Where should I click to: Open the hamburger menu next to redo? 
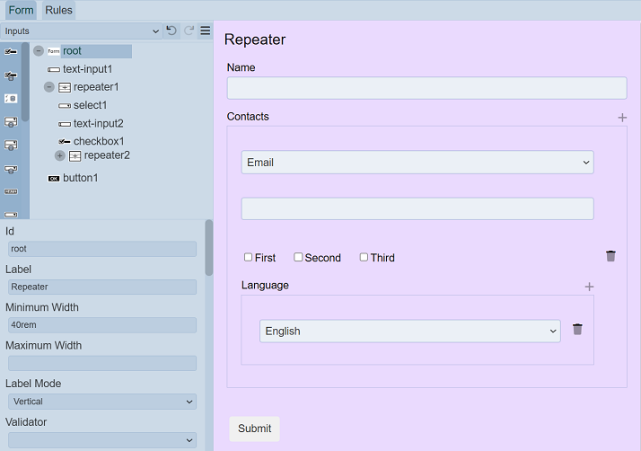(x=205, y=31)
